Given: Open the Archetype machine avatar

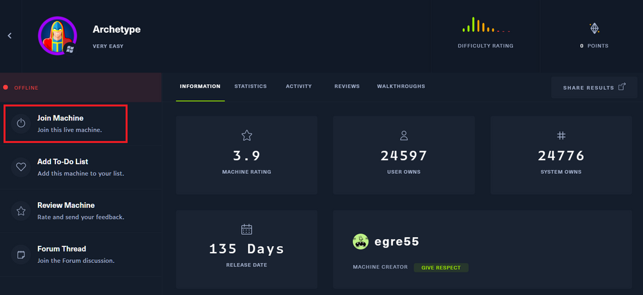Looking at the screenshot, I should [x=57, y=36].
